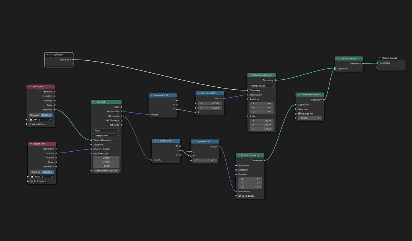This screenshot has width=412, height=241.
Task: Click the Geometry output socket on Join Geometry
Action: click(363, 63)
